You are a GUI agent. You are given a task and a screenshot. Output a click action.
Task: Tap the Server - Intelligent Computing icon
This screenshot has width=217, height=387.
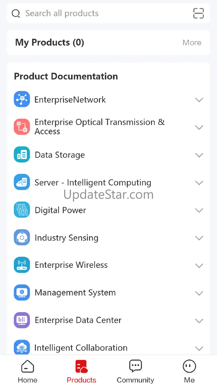pyautogui.click(x=22, y=182)
